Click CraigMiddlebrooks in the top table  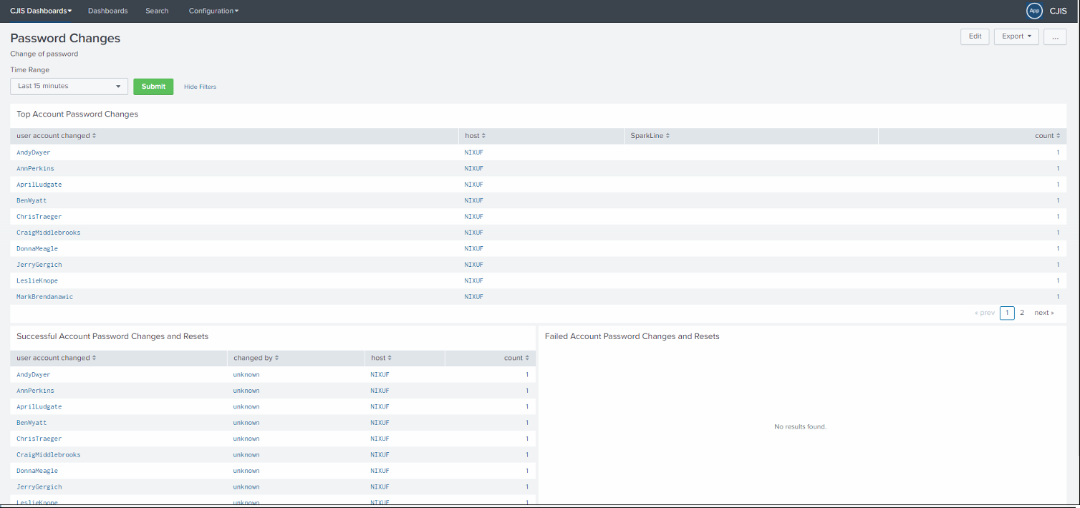click(49, 233)
